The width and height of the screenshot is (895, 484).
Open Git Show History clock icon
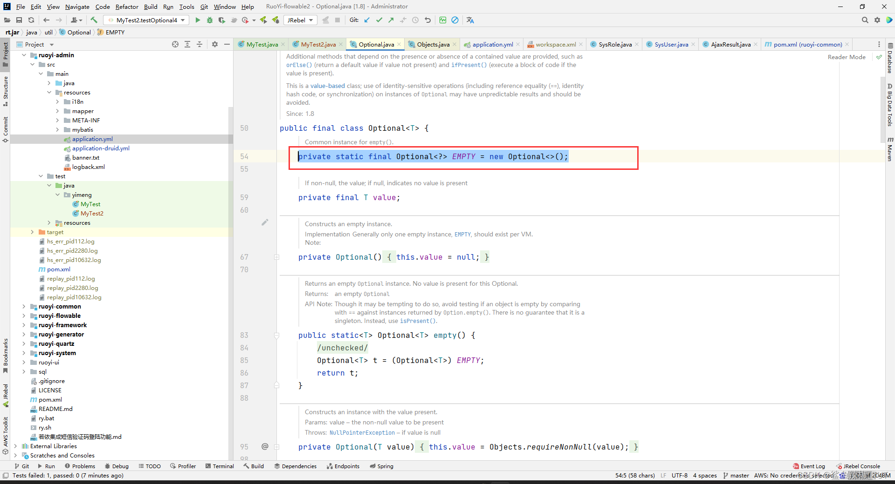(x=415, y=20)
